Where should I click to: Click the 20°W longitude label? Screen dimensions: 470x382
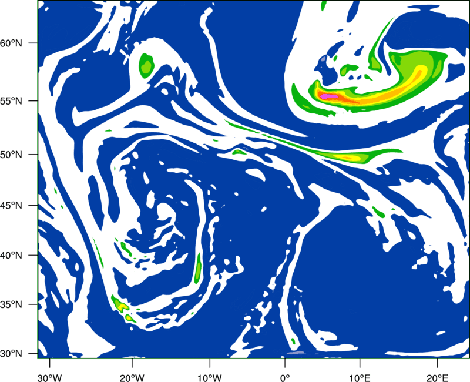click(132, 377)
